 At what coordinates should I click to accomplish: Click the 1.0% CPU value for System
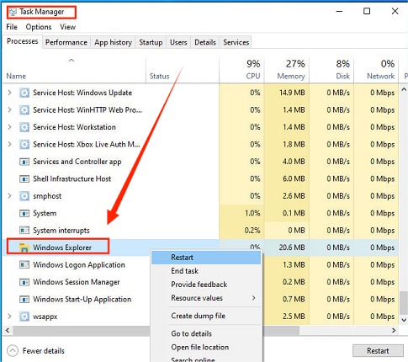pos(252,213)
